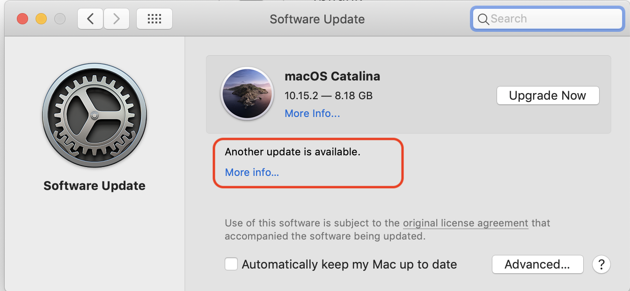Click the Software Update gear icon
The height and width of the screenshot is (291, 630).
[x=95, y=116]
